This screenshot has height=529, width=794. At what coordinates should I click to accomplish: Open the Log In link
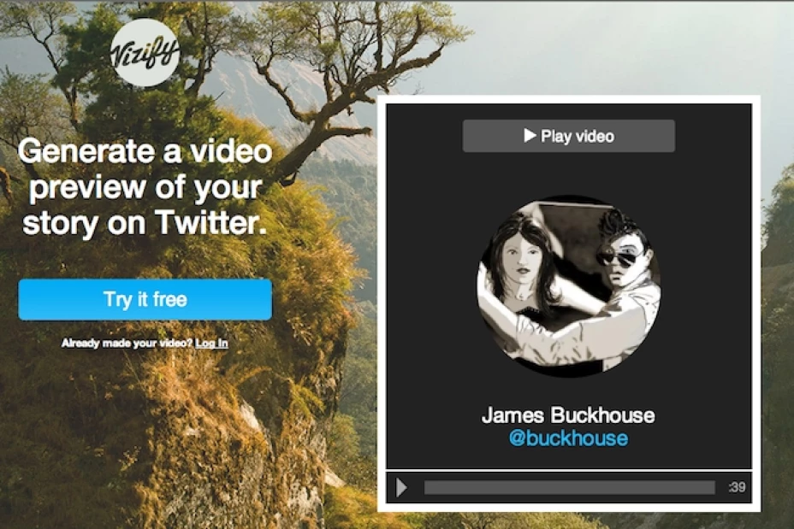point(211,342)
